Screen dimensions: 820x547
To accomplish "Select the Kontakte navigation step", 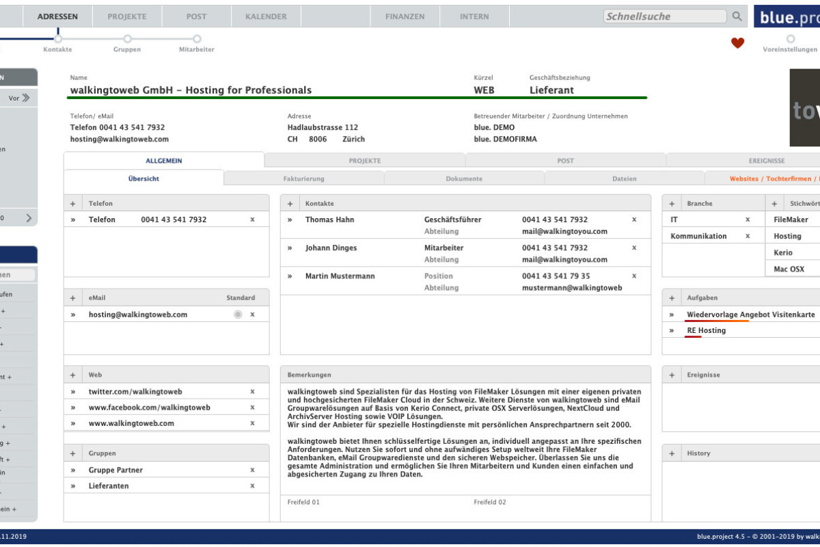I will (57, 39).
